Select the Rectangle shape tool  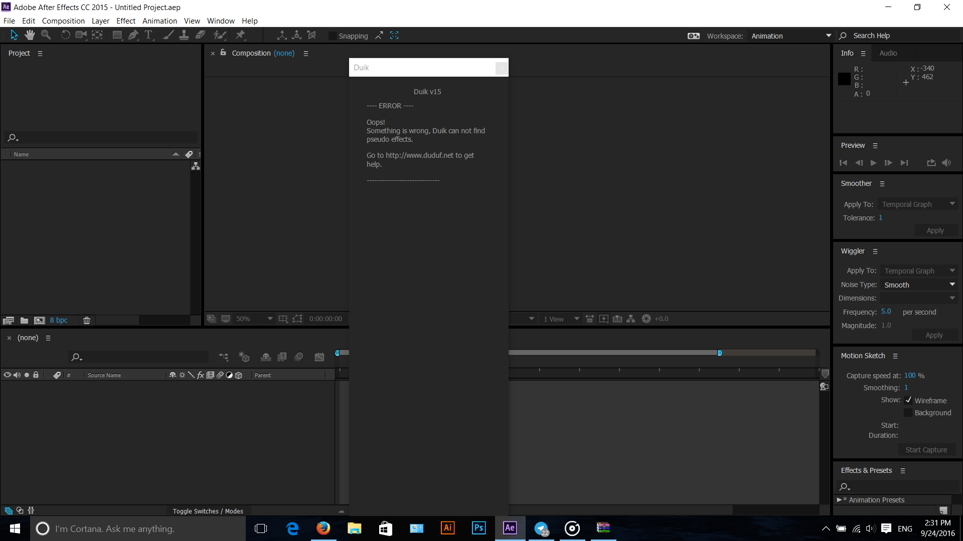point(117,35)
